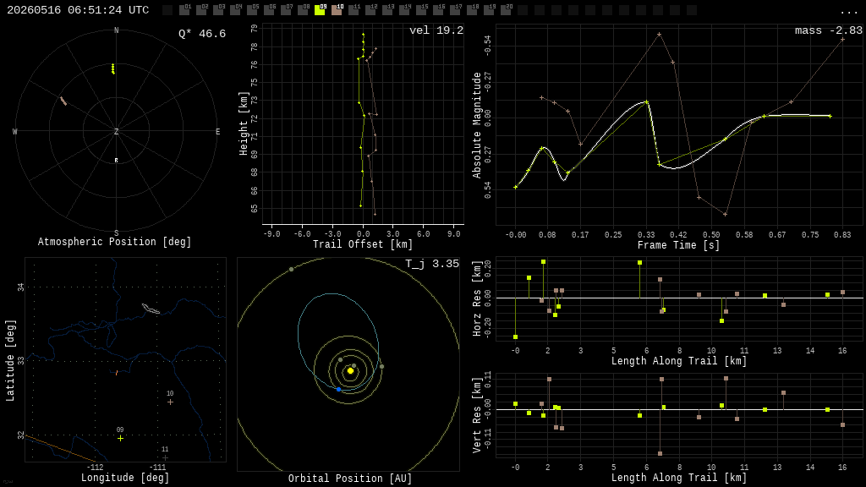
Task: Click station 11 cross marker on map
Action: (x=165, y=457)
